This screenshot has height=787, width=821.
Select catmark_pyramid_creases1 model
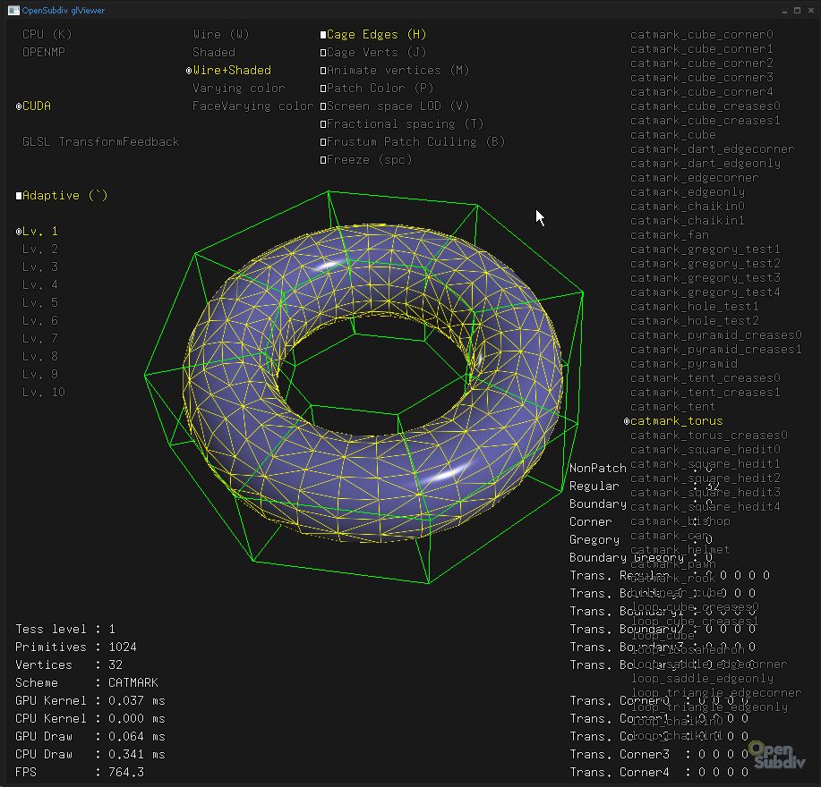click(x=715, y=350)
